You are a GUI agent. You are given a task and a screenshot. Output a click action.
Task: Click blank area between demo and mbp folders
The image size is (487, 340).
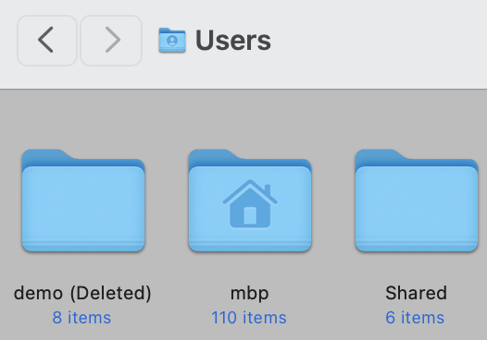(x=167, y=201)
